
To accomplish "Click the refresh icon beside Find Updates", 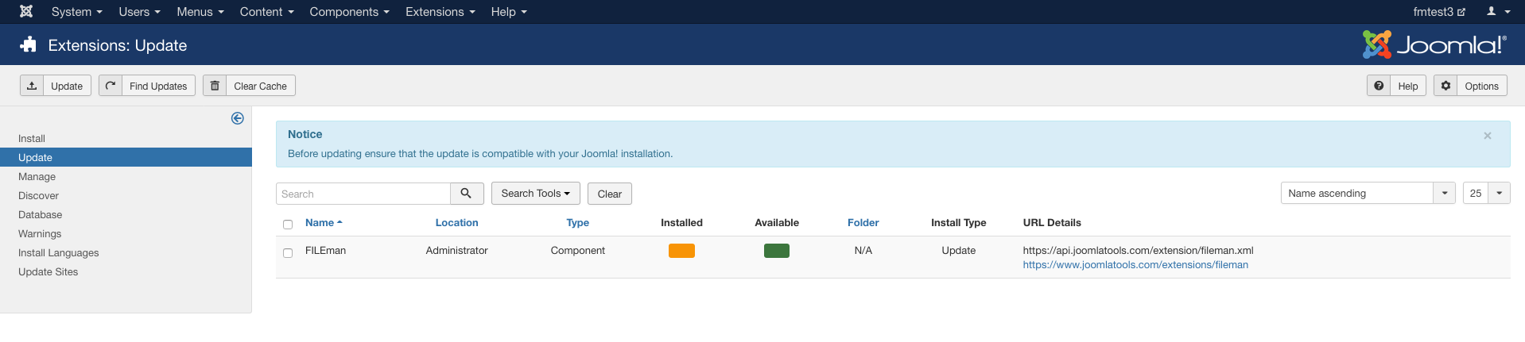I will tap(111, 86).
